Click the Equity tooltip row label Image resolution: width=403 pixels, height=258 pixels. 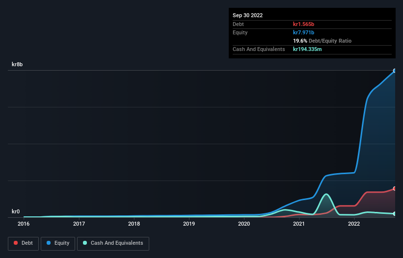240,32
